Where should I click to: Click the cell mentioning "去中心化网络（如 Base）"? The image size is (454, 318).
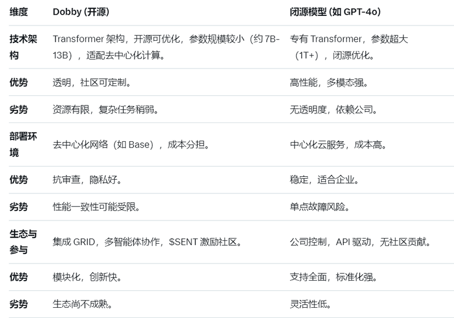[132, 145]
